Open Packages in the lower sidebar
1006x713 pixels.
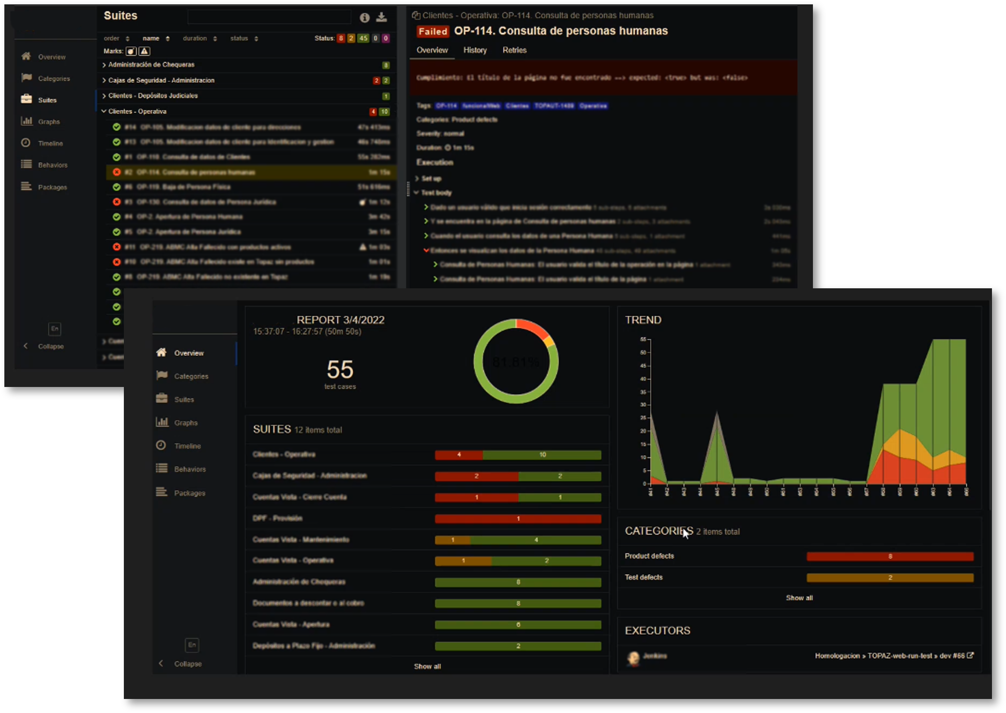pyautogui.click(x=189, y=493)
